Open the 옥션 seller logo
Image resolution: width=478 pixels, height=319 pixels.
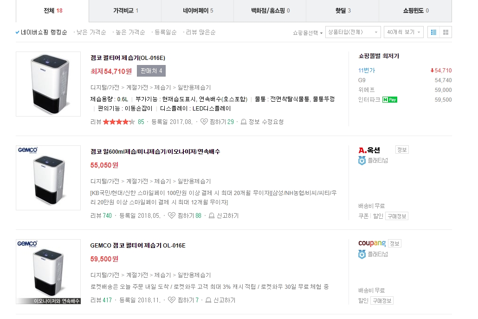pos(369,150)
